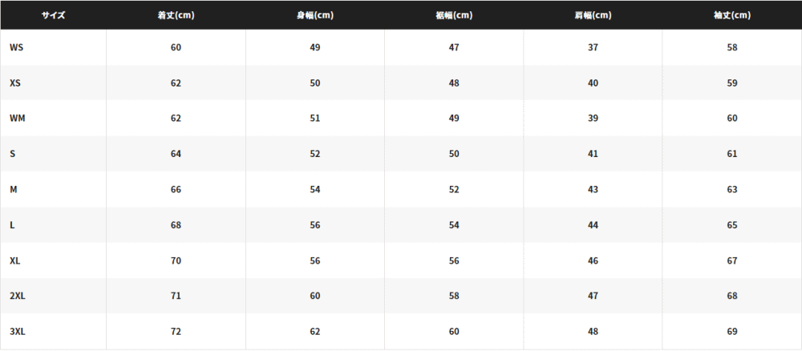
Task: Click the WS shoulder width value 37
Action: 593,47
